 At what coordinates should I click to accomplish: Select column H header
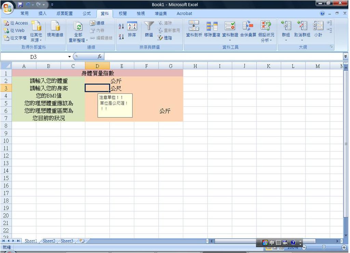pyautogui.click(x=195, y=66)
